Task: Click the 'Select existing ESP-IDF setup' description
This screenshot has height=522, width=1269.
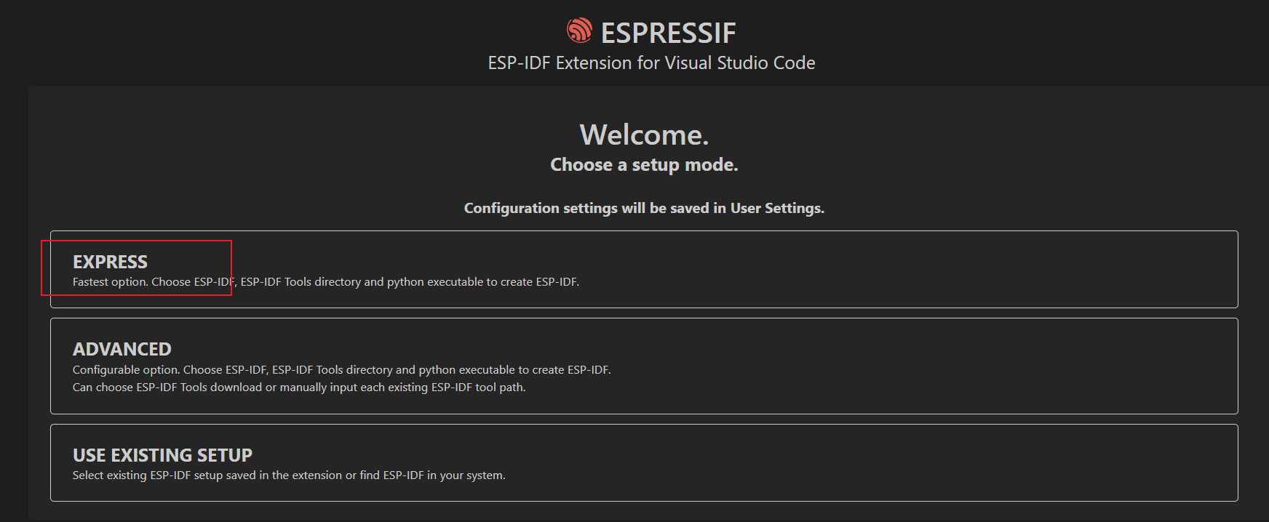Action: click(288, 475)
